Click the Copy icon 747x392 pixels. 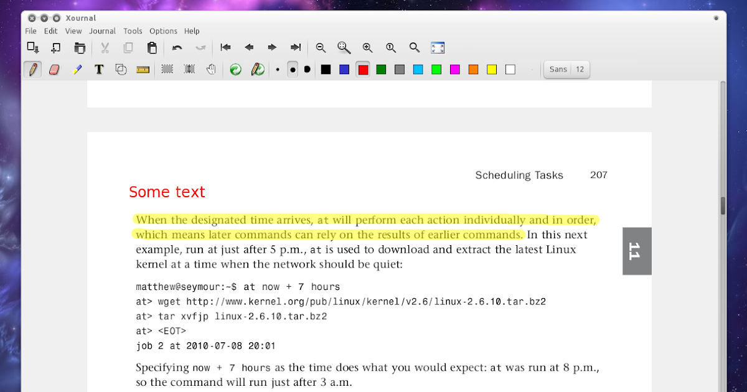pos(128,47)
